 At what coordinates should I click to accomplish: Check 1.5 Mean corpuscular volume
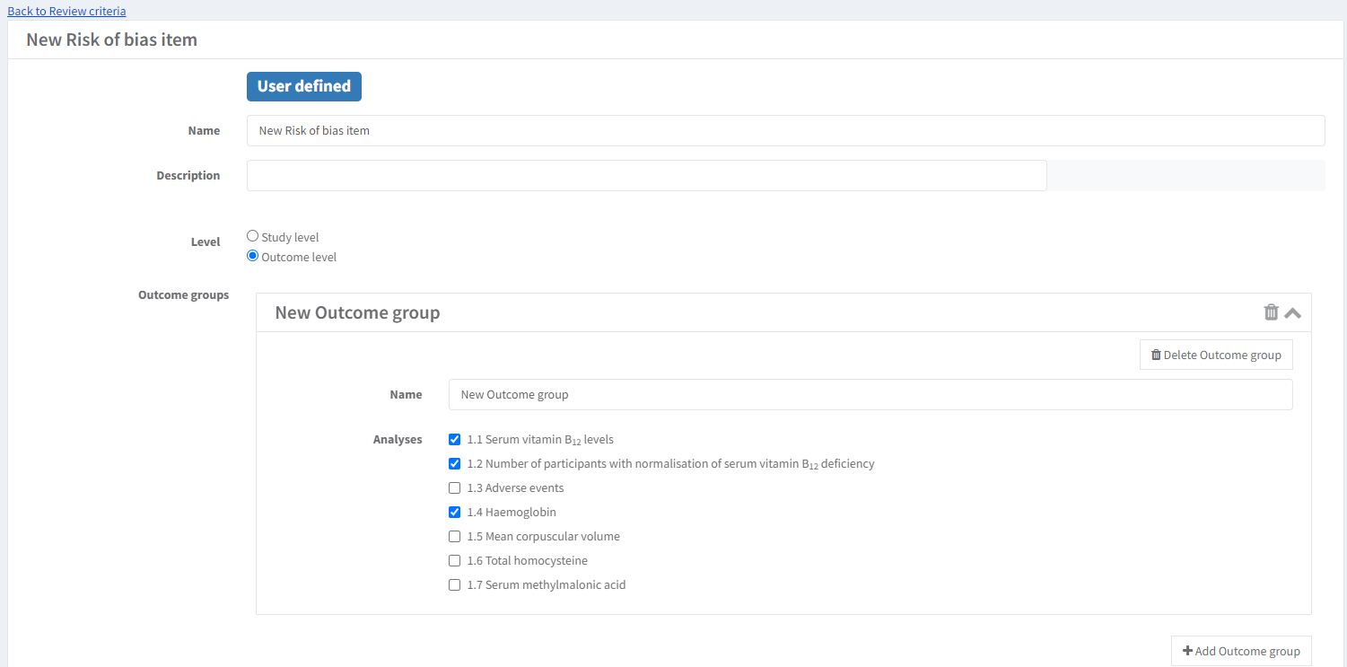pos(454,537)
